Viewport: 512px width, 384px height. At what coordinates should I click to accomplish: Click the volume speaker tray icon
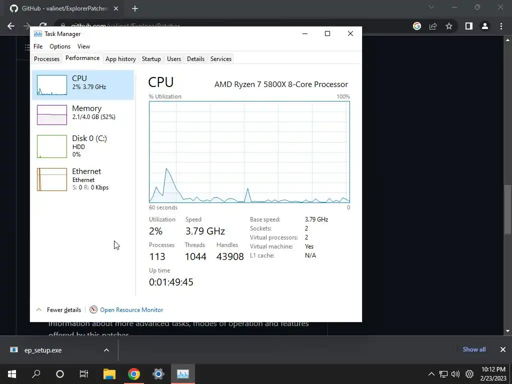coord(455,374)
